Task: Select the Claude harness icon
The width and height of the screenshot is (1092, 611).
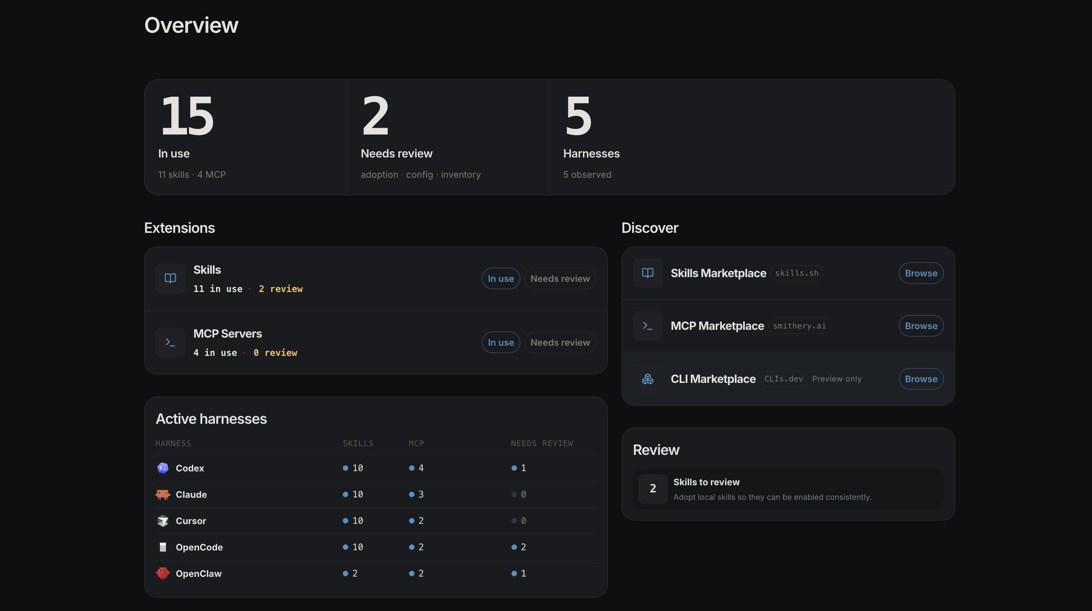Action: click(x=163, y=494)
